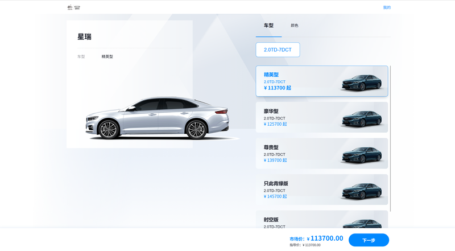Click the 指导价 ¥113700.00 text

(x=305, y=245)
